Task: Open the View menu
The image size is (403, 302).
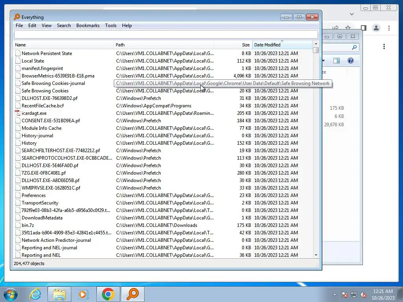Action: click(46, 26)
